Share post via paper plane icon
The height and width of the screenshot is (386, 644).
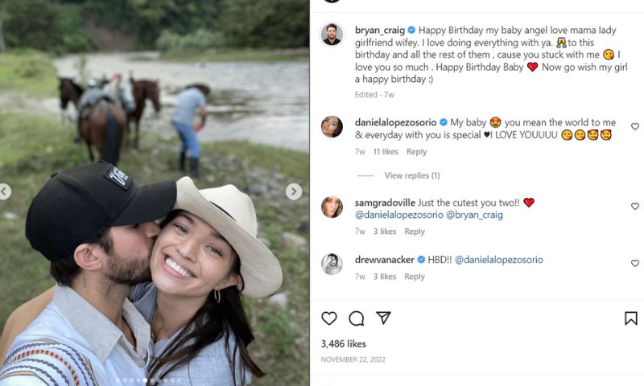(x=384, y=318)
